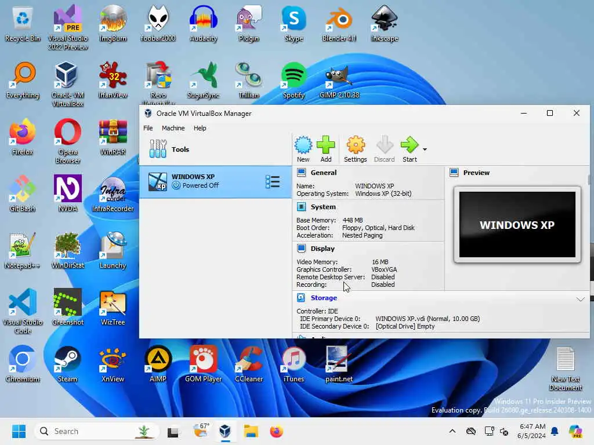The width and height of the screenshot is (594, 445).
Task: Select the ImgBurn desktop icon
Action: (x=113, y=23)
